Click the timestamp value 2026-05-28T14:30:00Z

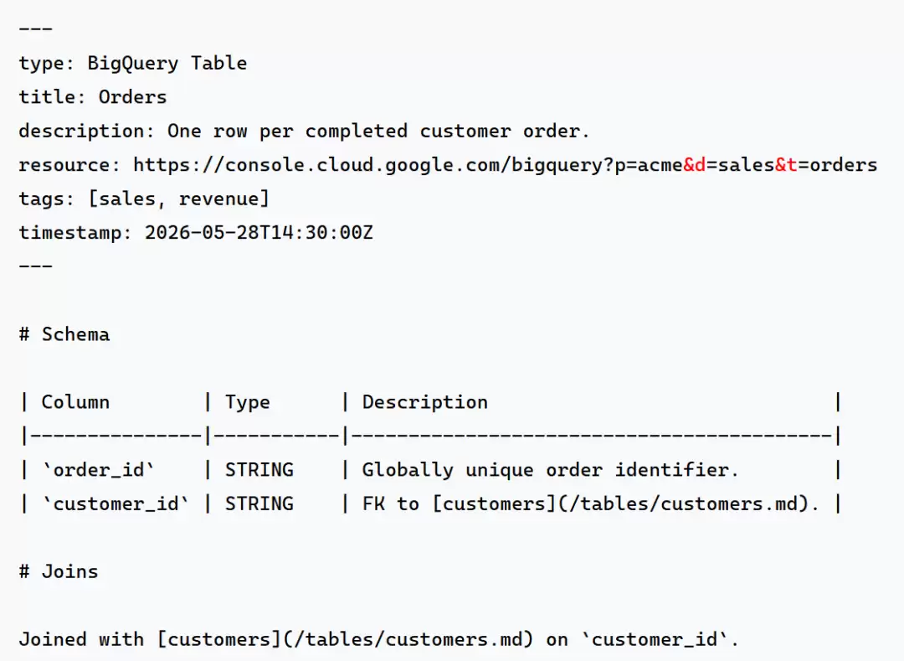[259, 232]
